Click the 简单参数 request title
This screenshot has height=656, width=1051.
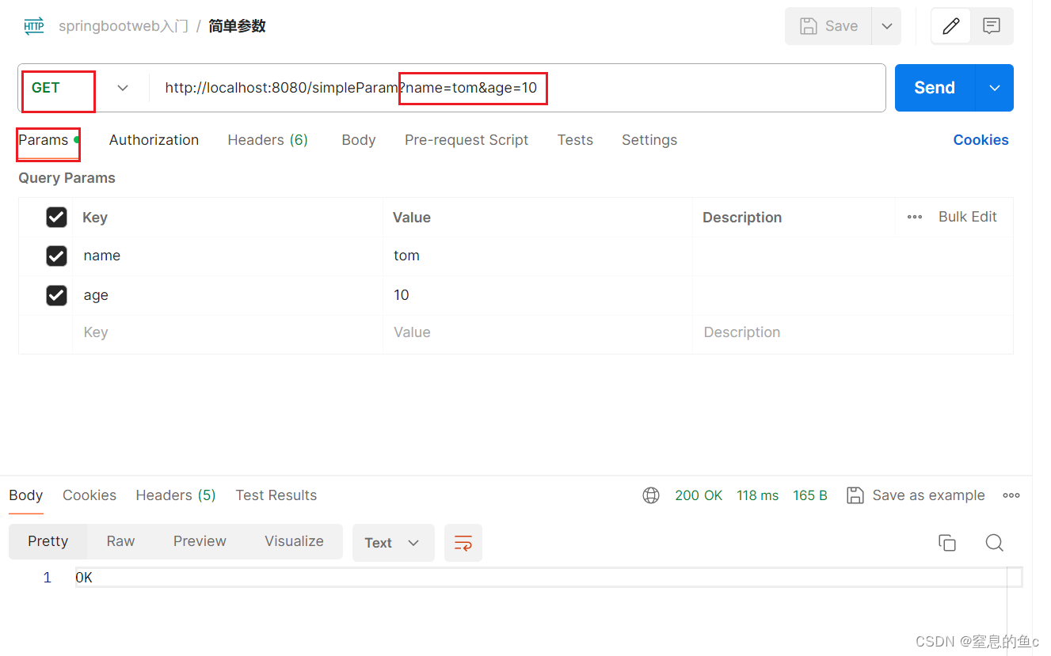click(237, 26)
